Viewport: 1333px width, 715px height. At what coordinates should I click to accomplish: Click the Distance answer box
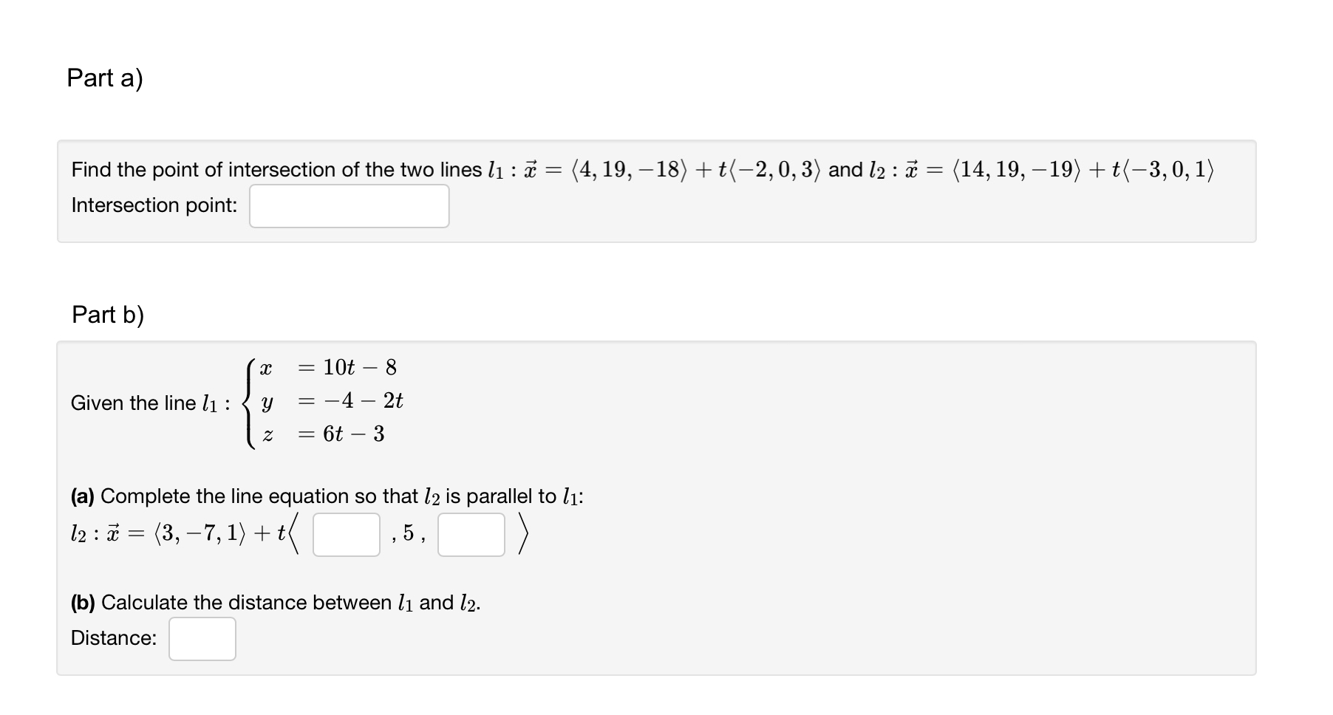pos(202,638)
